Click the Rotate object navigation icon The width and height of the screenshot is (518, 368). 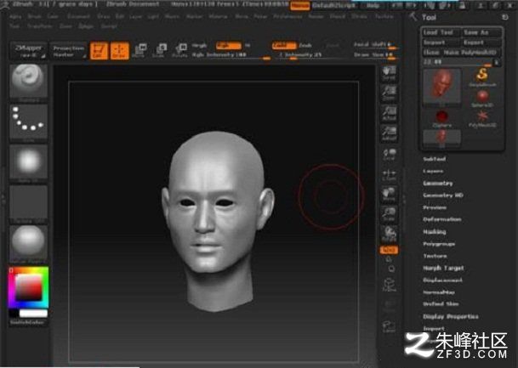pos(390,234)
